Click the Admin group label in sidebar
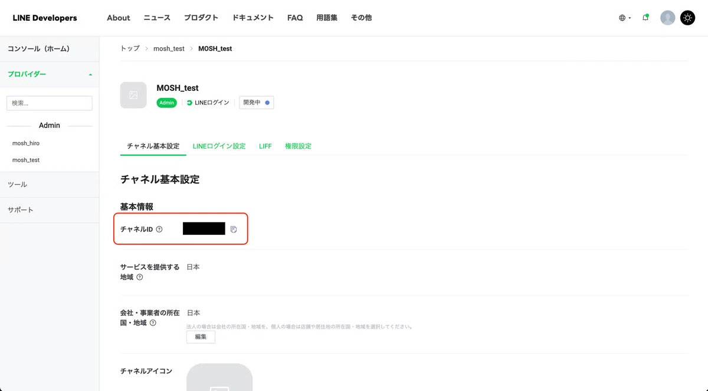Image resolution: width=708 pixels, height=391 pixels. coord(50,125)
